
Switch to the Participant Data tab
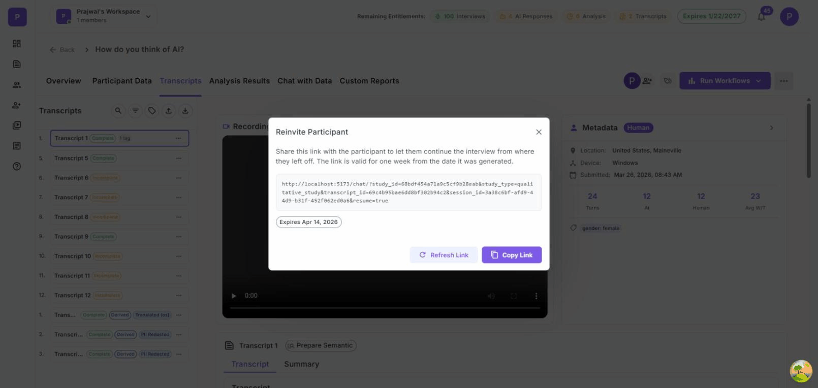122,81
